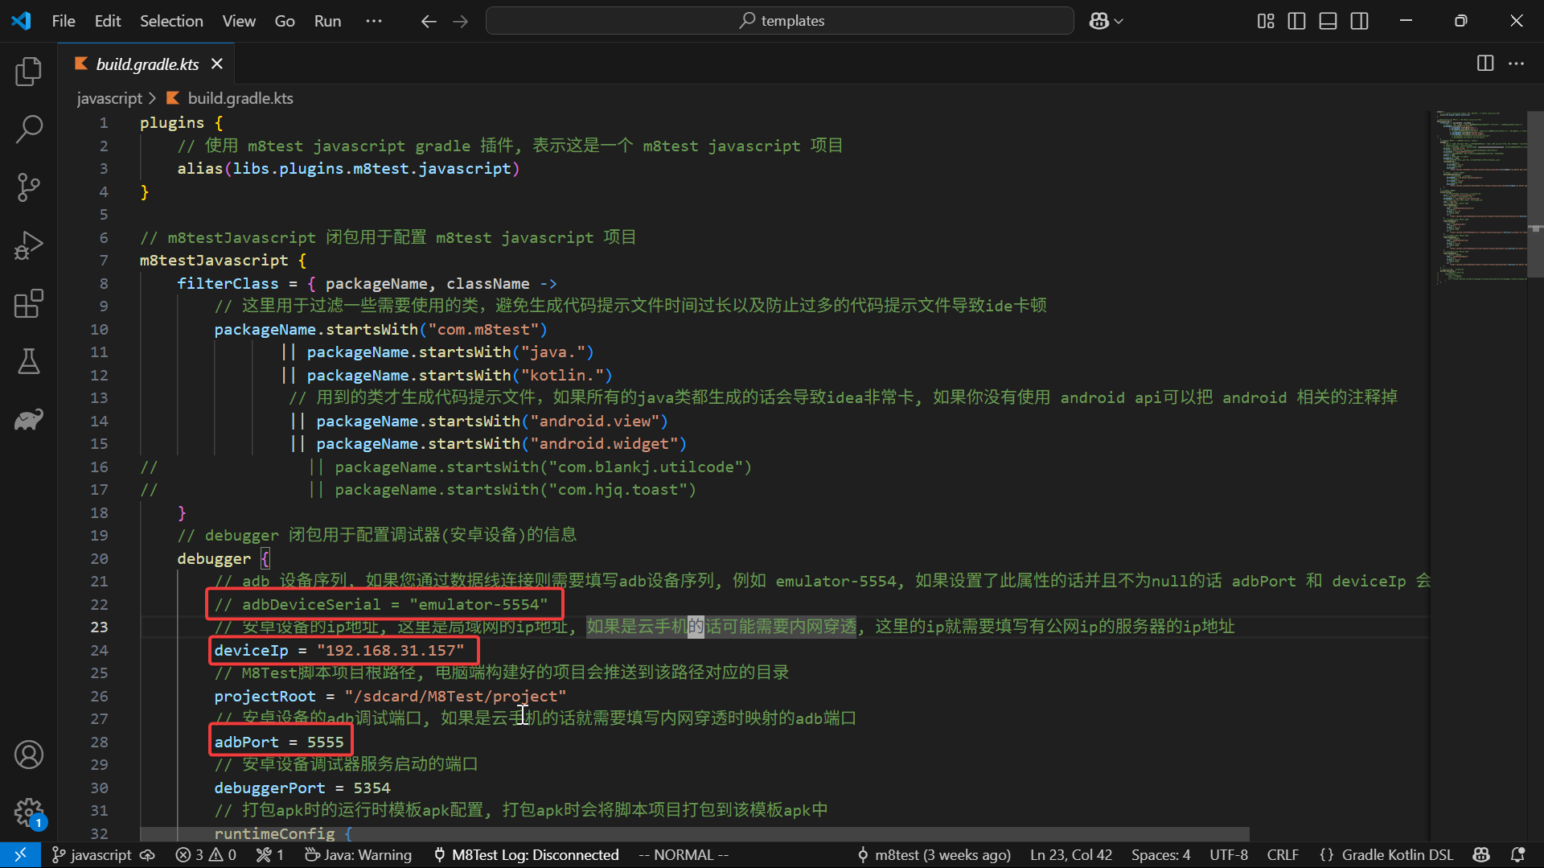
Task: Click M8Test Log: Disconnected status item
Action: coord(526,854)
